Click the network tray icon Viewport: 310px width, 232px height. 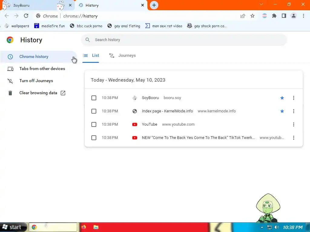(x=269, y=227)
